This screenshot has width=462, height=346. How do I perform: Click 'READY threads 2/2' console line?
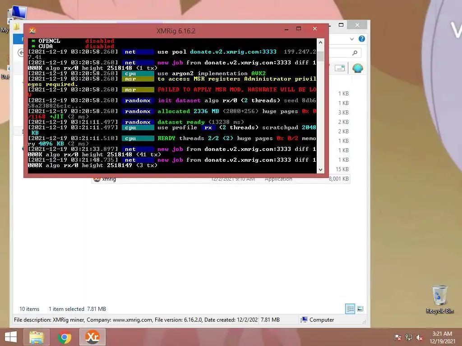click(172, 138)
